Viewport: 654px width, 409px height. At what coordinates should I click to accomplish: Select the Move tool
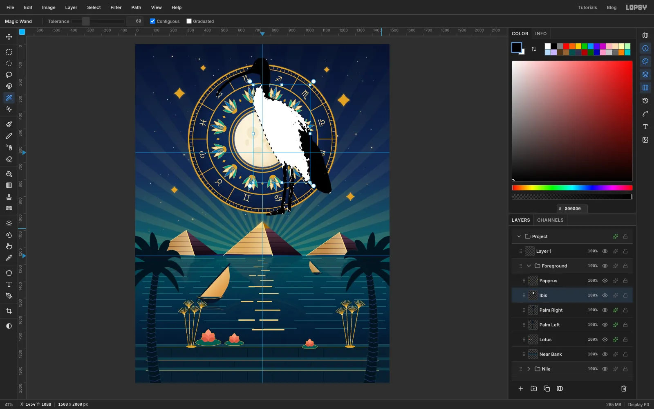[9, 37]
